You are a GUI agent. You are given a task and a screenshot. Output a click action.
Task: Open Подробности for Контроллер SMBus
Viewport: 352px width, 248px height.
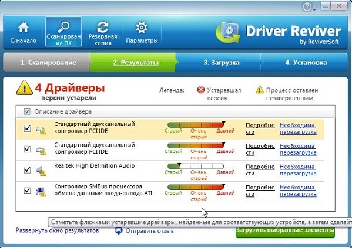pyautogui.click(x=260, y=191)
